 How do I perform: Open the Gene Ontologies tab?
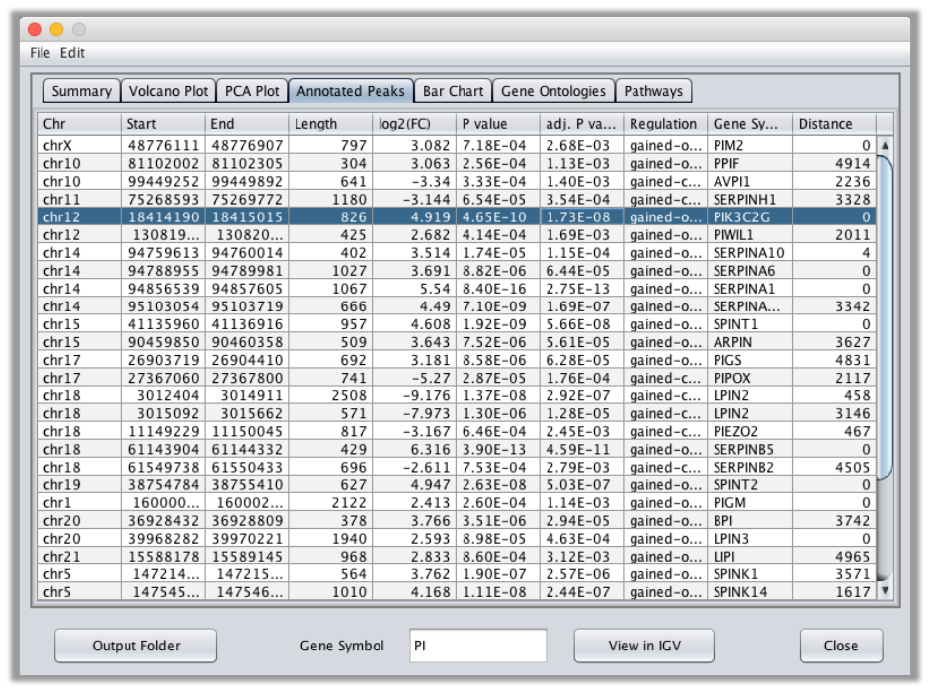[x=553, y=91]
